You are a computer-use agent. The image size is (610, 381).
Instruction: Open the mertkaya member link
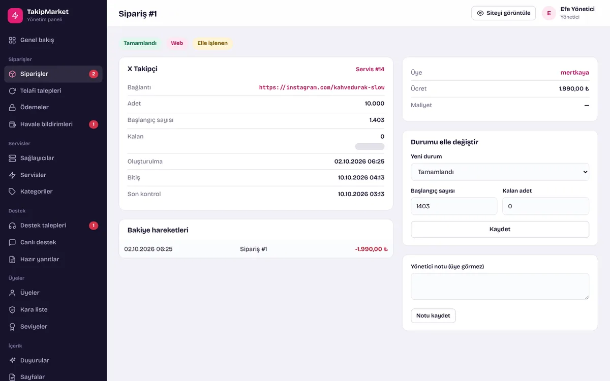click(x=575, y=73)
